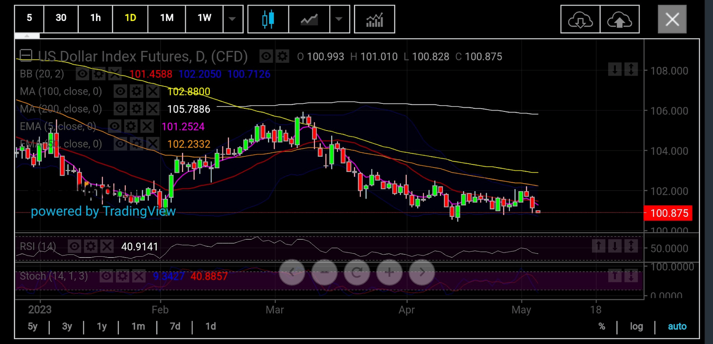Move main chart pane down
713x344 pixels.
coord(615,70)
